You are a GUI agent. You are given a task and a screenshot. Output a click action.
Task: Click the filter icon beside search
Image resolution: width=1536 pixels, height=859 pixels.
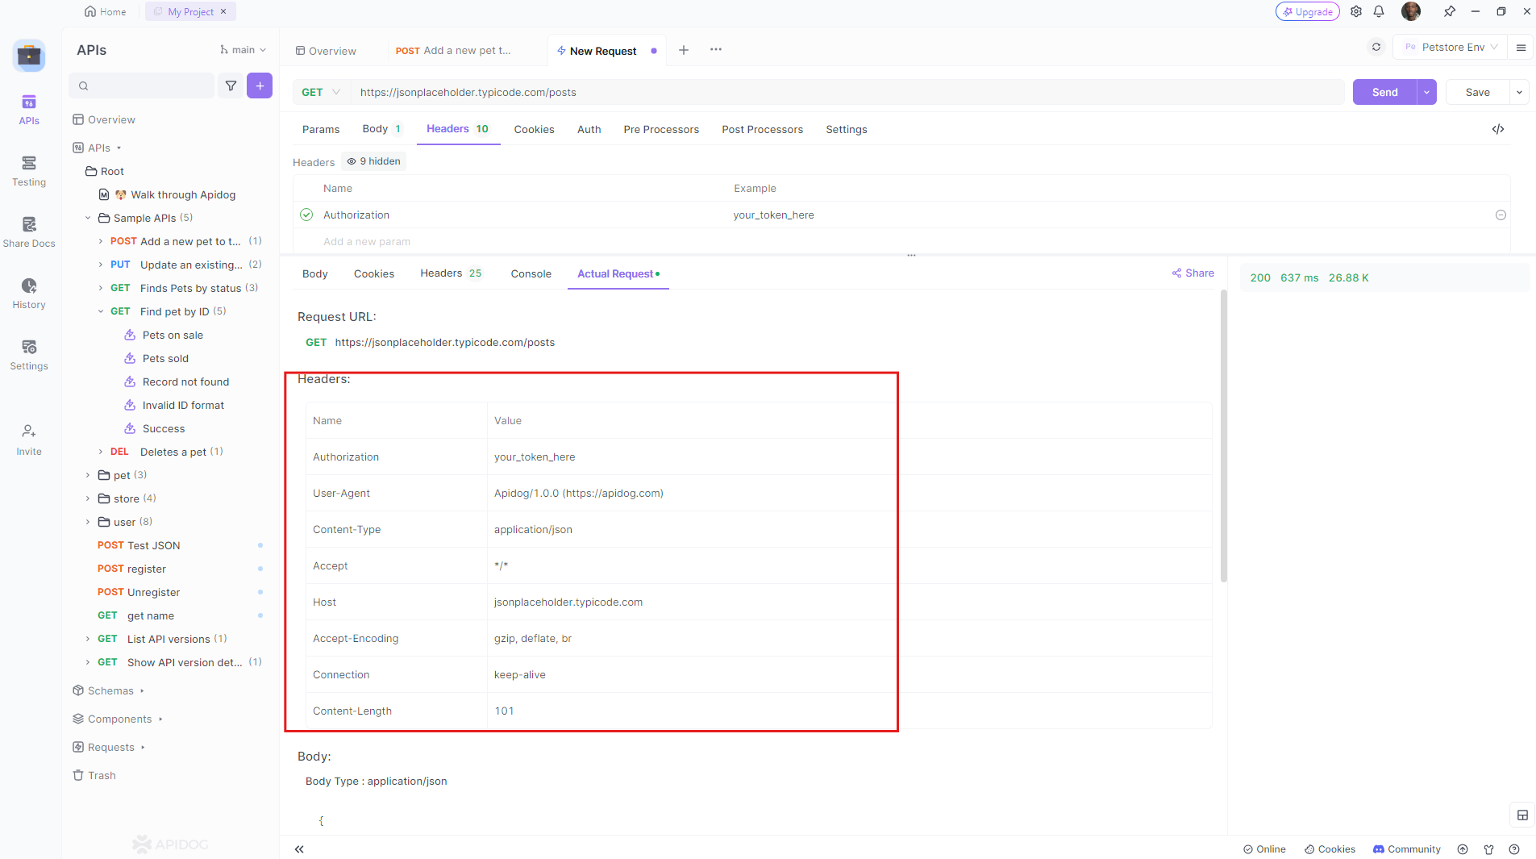(x=231, y=85)
